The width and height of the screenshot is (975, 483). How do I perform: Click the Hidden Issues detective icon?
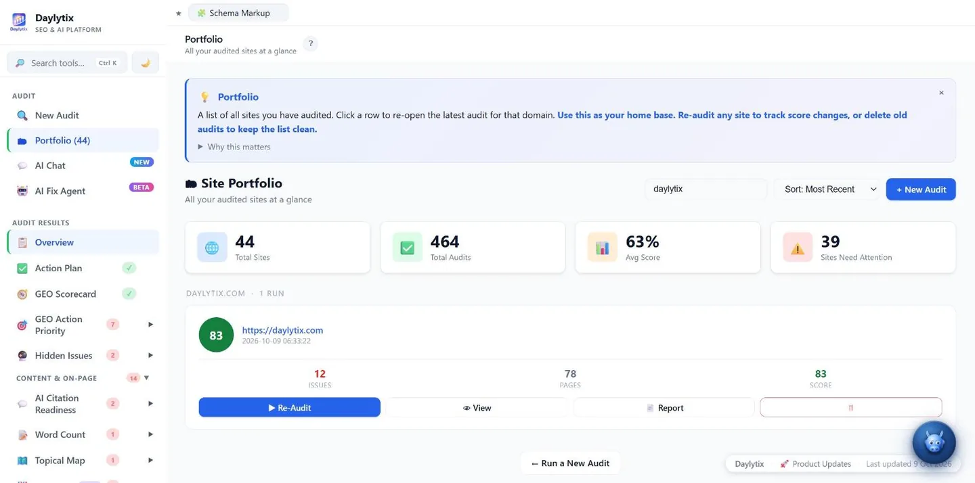(x=22, y=356)
